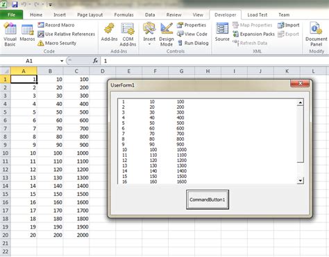Select cell B20 containing 200
Image resolution: width=329 pixels, height=257 pixels.
[x=50, y=235]
